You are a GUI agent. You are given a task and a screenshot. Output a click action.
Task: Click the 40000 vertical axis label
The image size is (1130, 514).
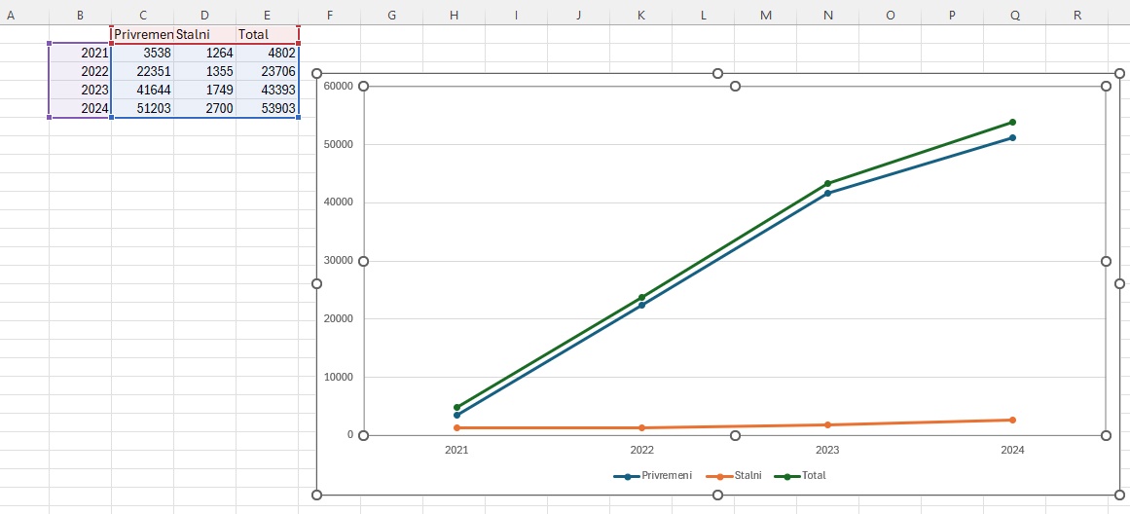tap(339, 202)
